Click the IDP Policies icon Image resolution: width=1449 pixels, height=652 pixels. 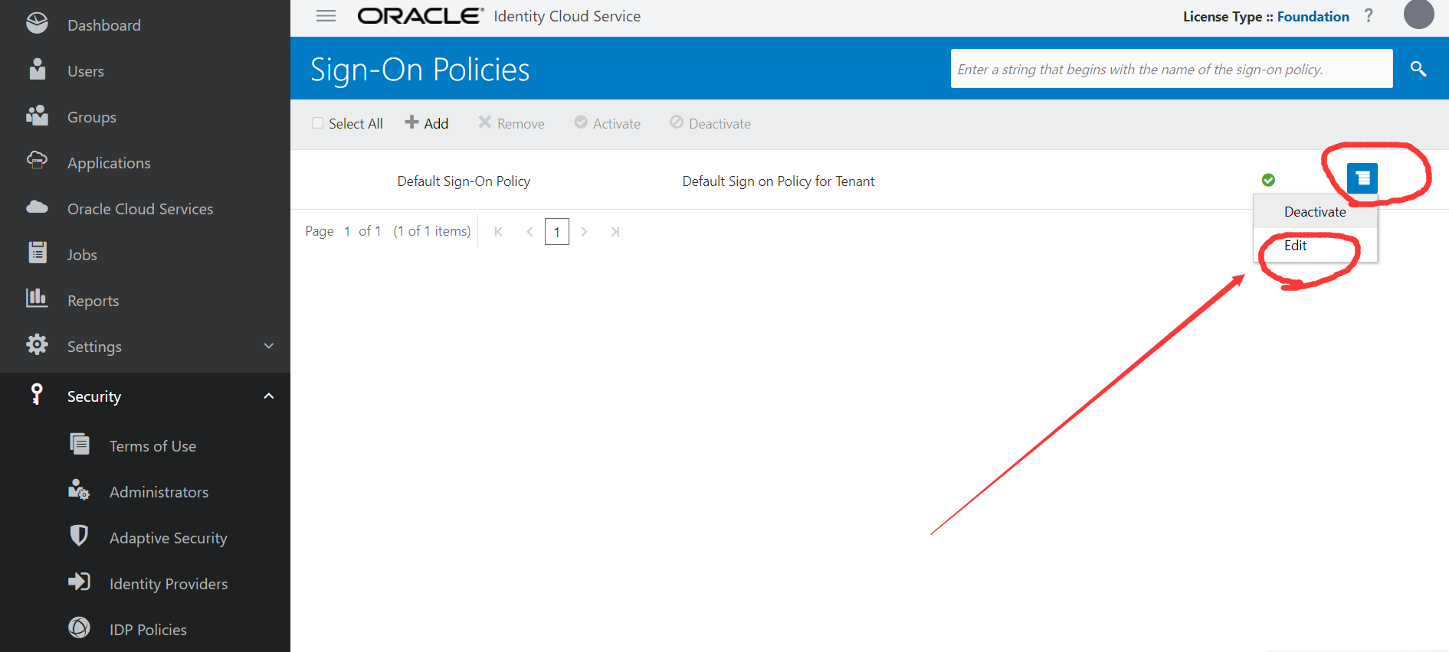tap(79, 628)
